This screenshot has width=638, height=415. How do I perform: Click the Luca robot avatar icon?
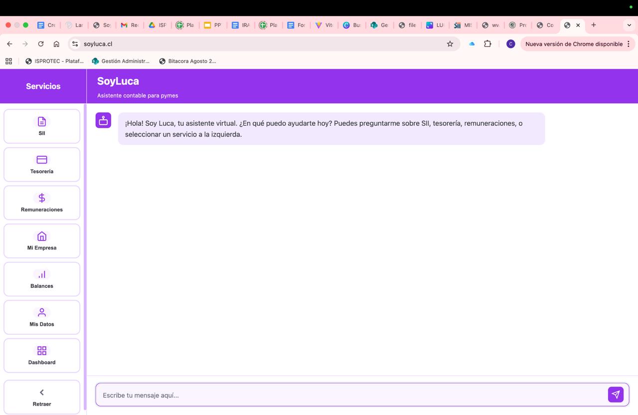click(103, 120)
